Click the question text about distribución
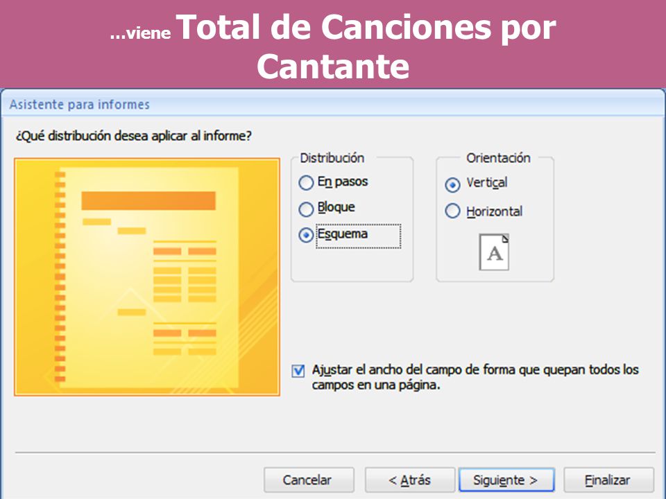666x499 pixels. click(x=134, y=136)
